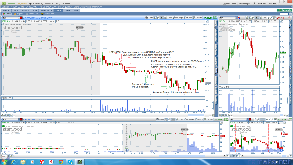Maximize the daily HOT chart cell
293x165 pixels.
pos(284,123)
